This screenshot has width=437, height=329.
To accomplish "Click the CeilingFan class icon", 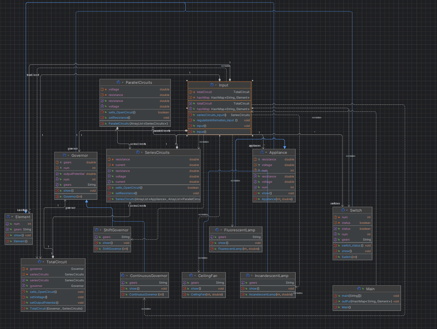I will (191, 275).
